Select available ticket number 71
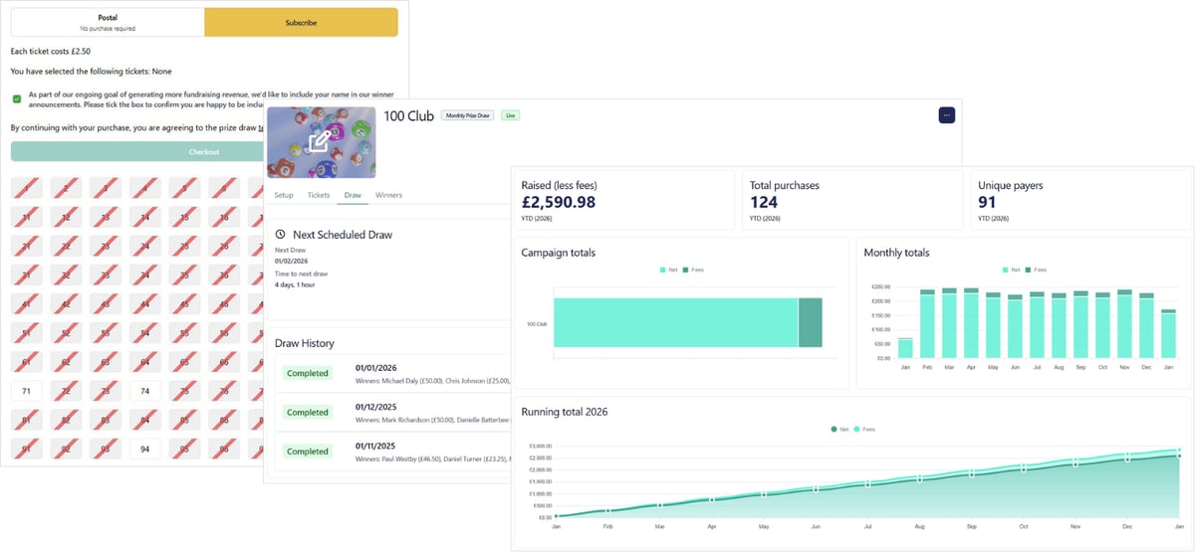Image resolution: width=1195 pixels, height=552 pixels. (x=26, y=392)
